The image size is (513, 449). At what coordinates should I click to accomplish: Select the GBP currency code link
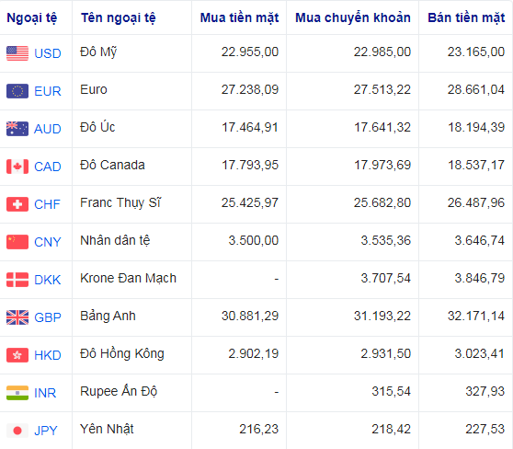[48, 317]
